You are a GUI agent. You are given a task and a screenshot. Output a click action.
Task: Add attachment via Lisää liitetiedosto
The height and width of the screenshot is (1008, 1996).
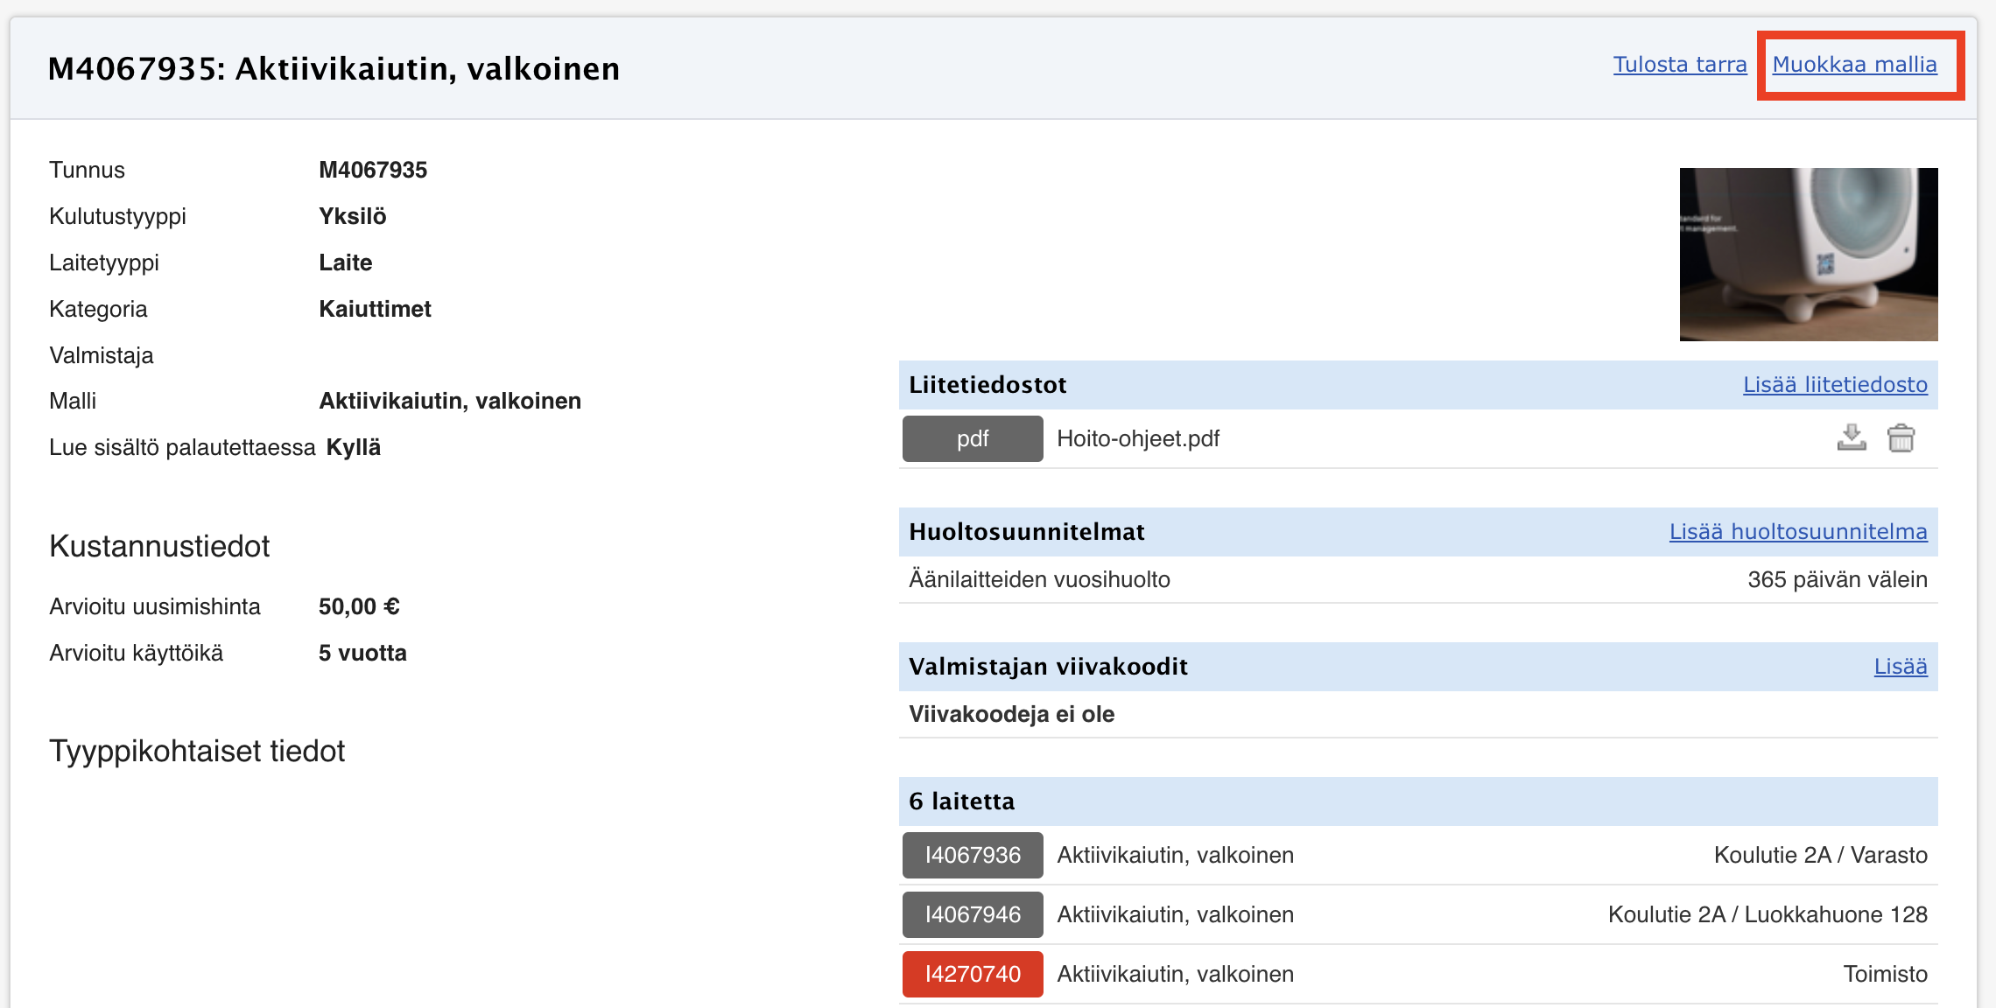click(1834, 385)
